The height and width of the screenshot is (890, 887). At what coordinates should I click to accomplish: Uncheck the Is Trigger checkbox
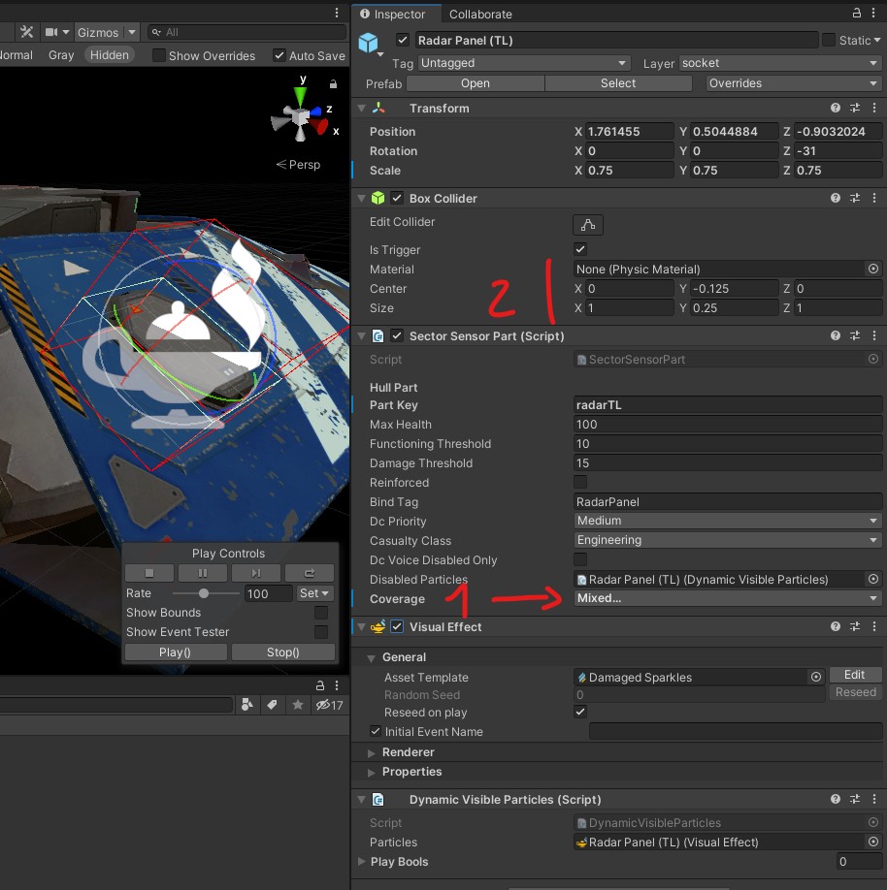coord(580,250)
